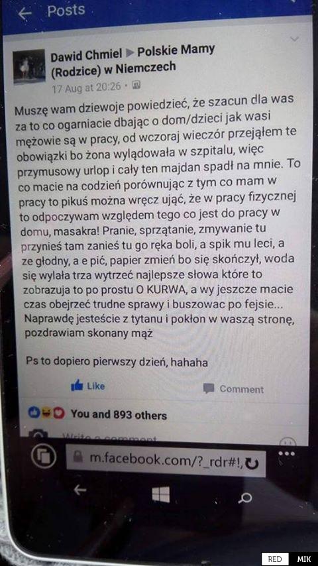The height and width of the screenshot is (566, 318).
Task: Open browser three-dots more menu
Action: (x=287, y=453)
